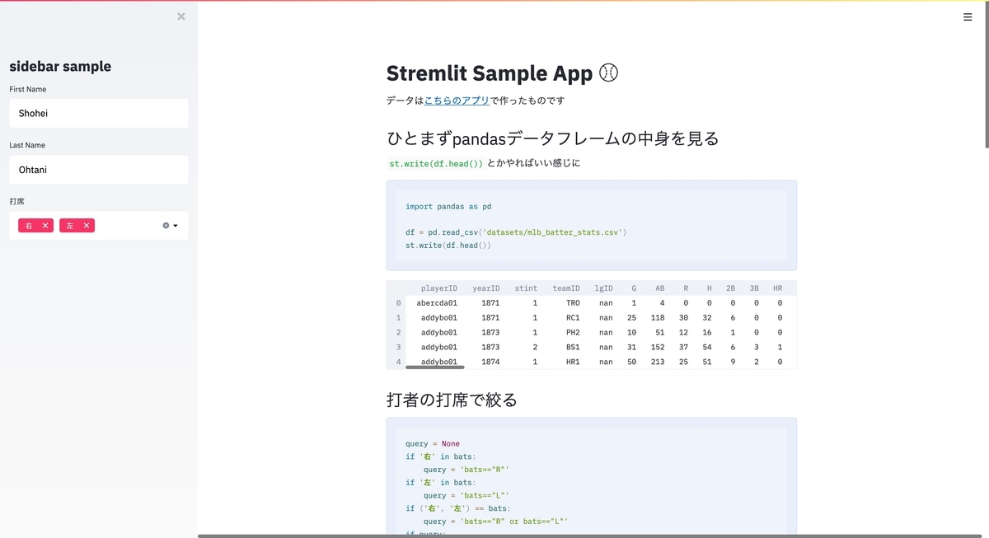The image size is (989, 538).
Task: Remove the 右 tag from 打席 selection
Action: [x=44, y=225]
